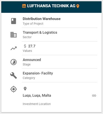The height and width of the screenshot is (114, 103).
Task: Open the chain link icon beside Malta
Action: (x=94, y=95)
